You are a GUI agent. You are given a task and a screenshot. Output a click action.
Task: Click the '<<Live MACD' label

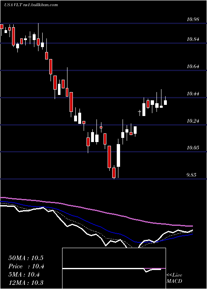(x=174, y=278)
